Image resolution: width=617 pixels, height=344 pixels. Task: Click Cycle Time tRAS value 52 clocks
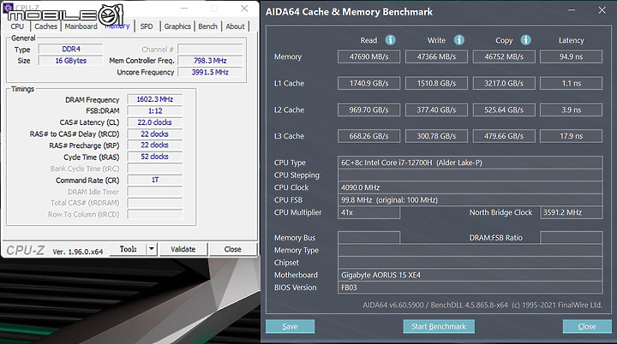coord(154,157)
